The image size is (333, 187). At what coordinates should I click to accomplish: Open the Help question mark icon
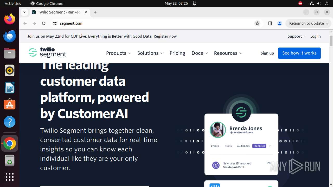coord(10,122)
